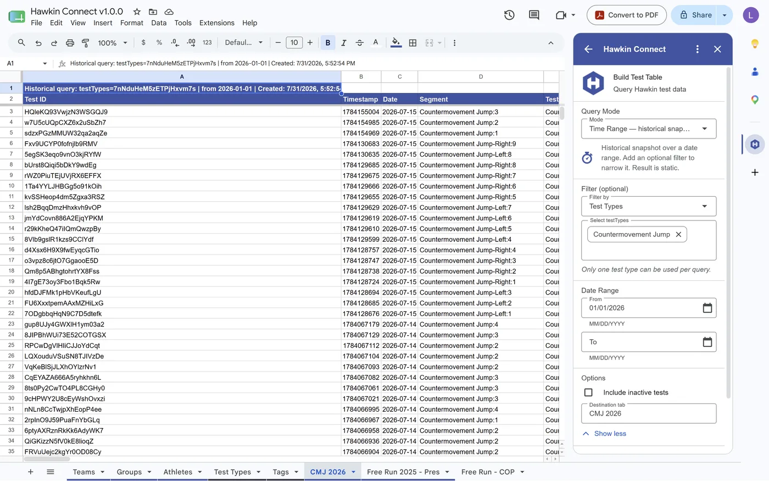Open the merge cells options dropdown
The width and height of the screenshot is (769, 481).
(x=439, y=43)
